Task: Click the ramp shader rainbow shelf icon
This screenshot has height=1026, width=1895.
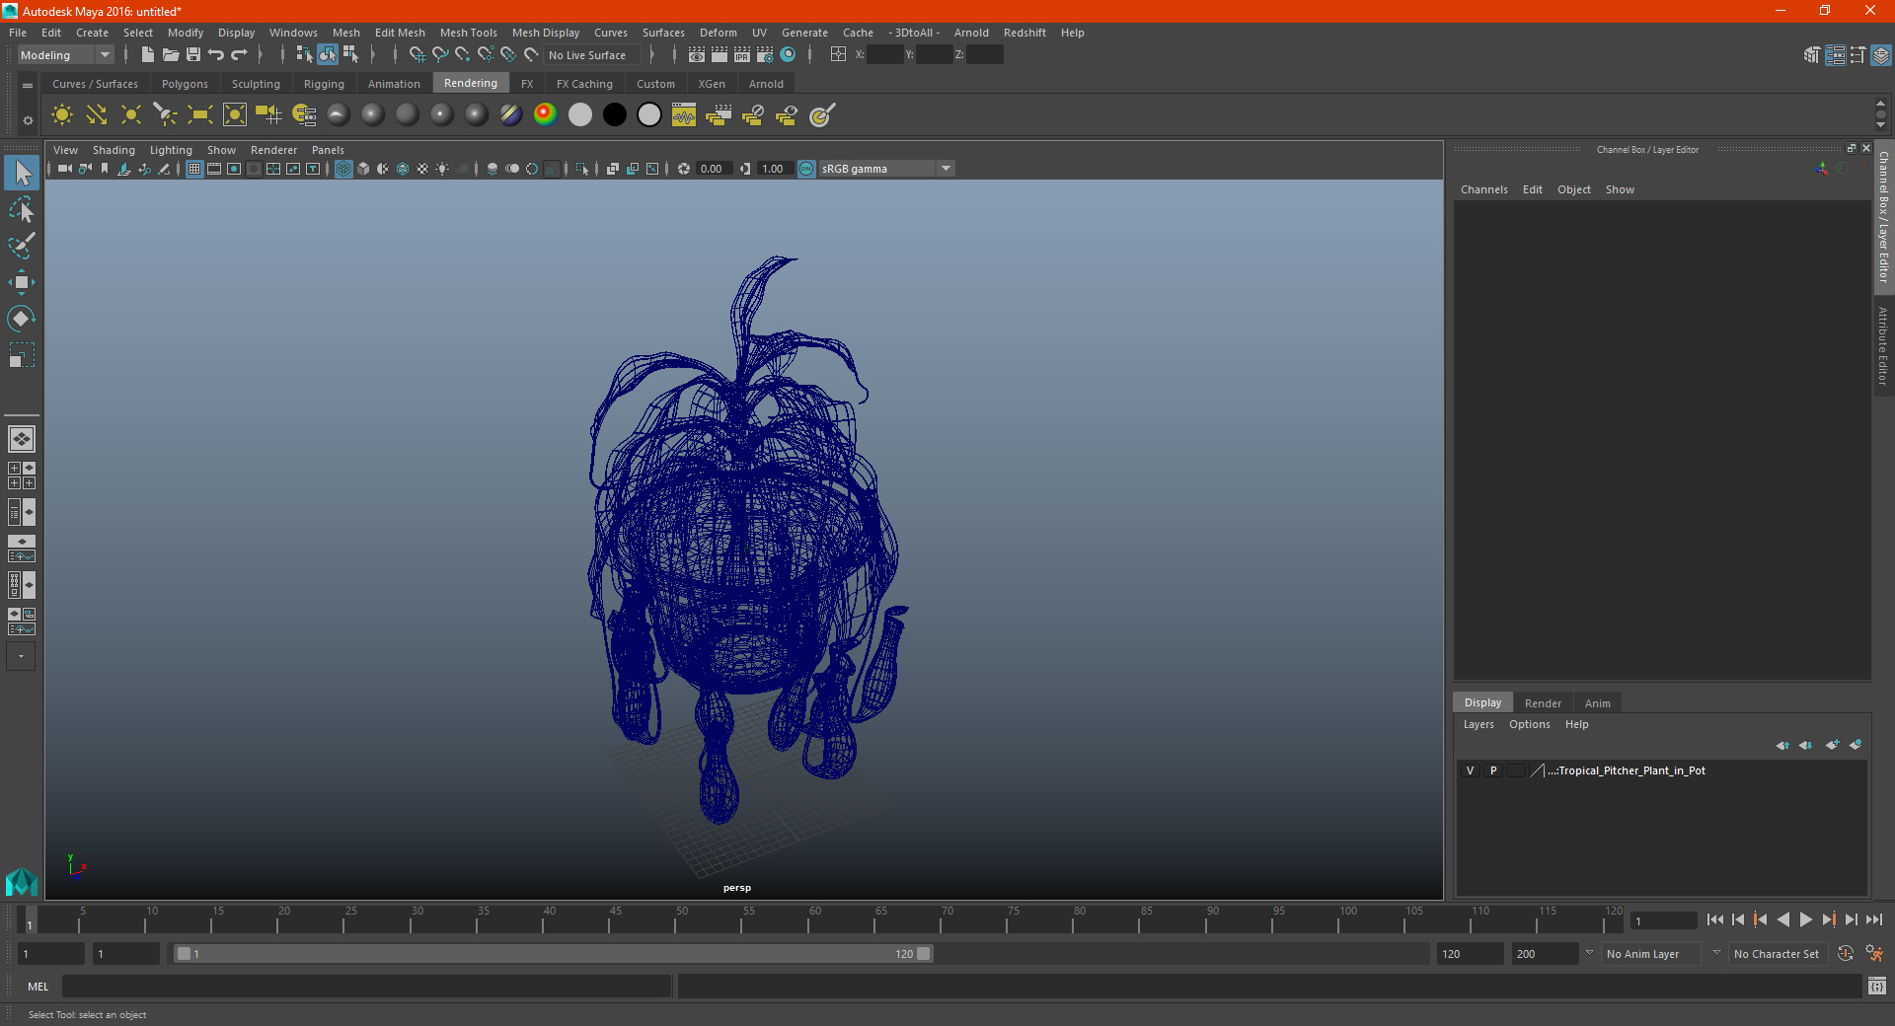Action: [x=545, y=115]
